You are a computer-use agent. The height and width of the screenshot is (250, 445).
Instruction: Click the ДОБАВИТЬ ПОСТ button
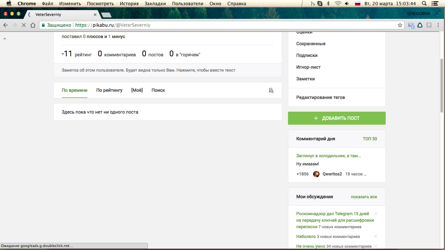[x=337, y=118]
